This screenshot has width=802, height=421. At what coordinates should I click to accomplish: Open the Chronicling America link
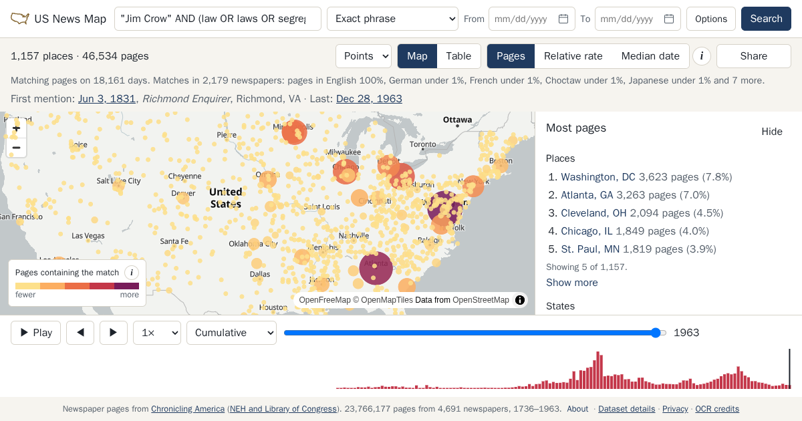188,409
